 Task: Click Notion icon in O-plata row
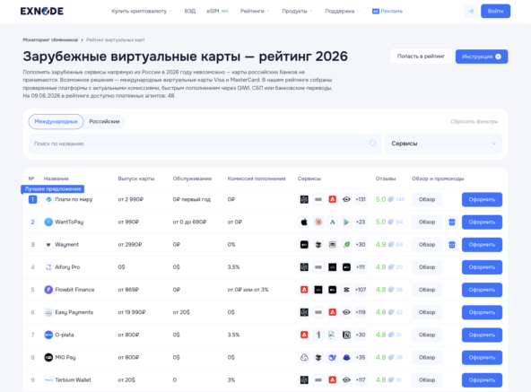pos(346,335)
